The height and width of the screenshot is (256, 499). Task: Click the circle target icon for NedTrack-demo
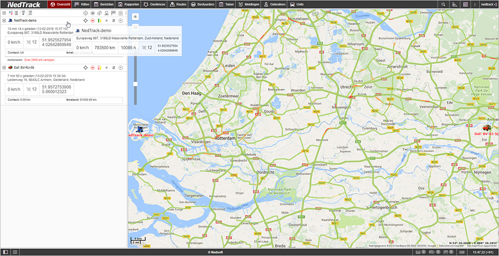[121, 20]
